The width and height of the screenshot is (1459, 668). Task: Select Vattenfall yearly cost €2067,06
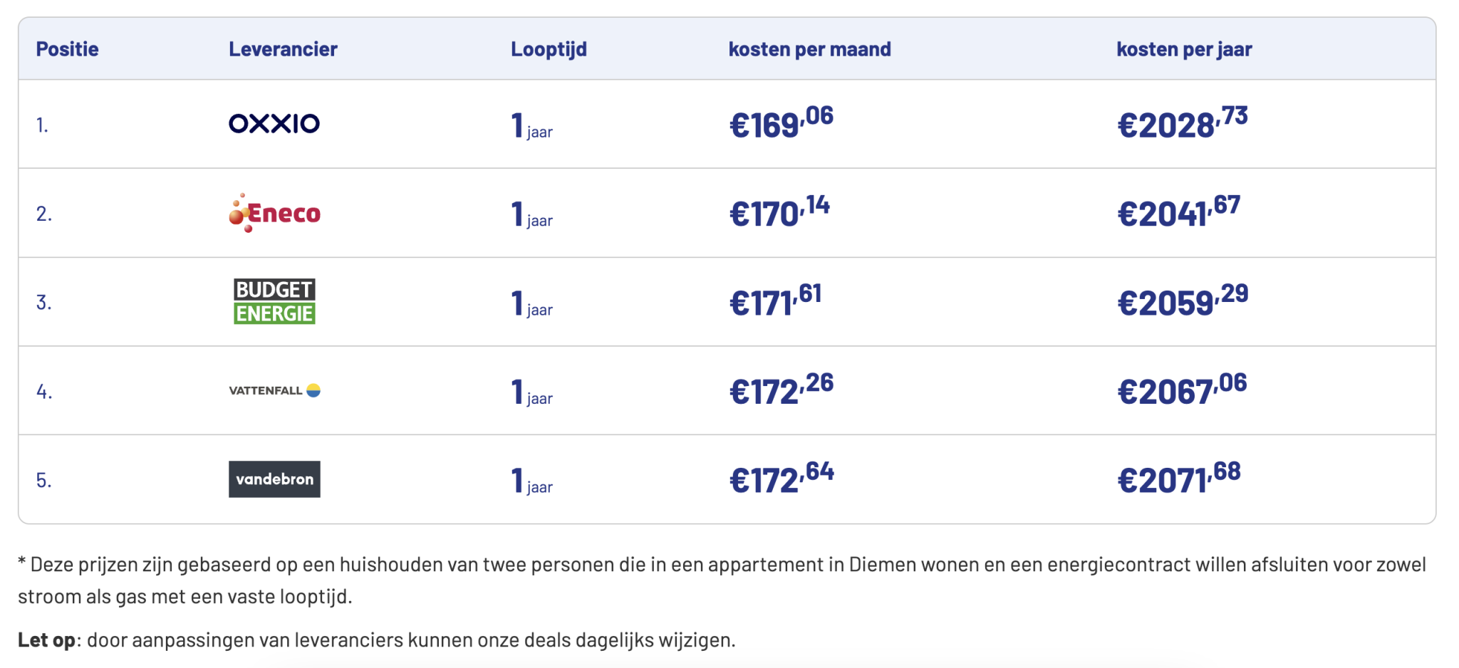click(1183, 390)
